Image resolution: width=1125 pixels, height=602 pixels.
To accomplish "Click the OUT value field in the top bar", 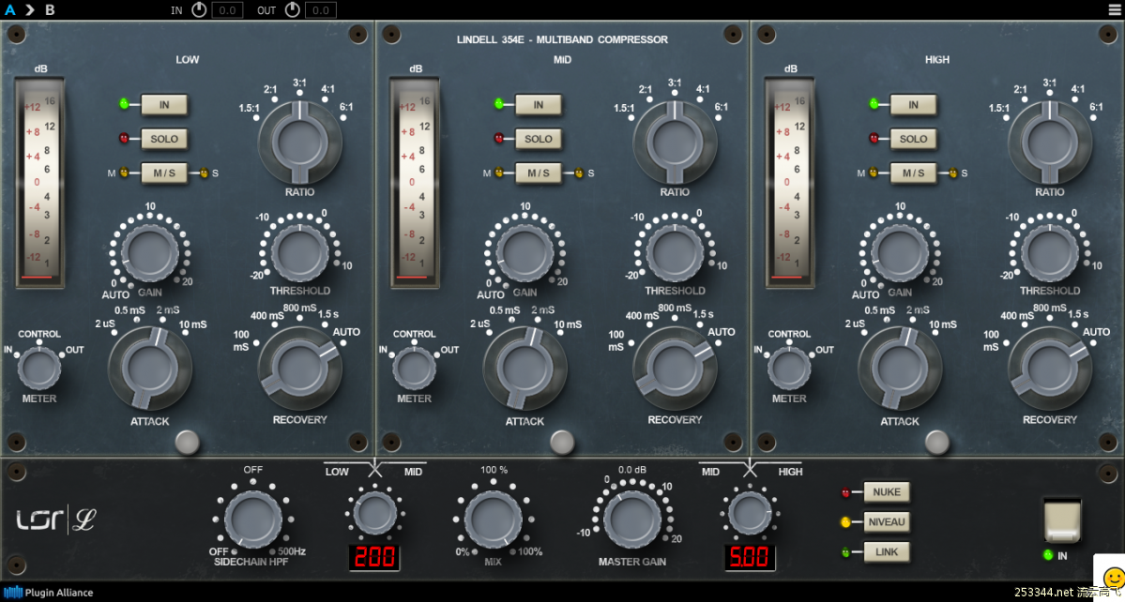I will tap(321, 10).
